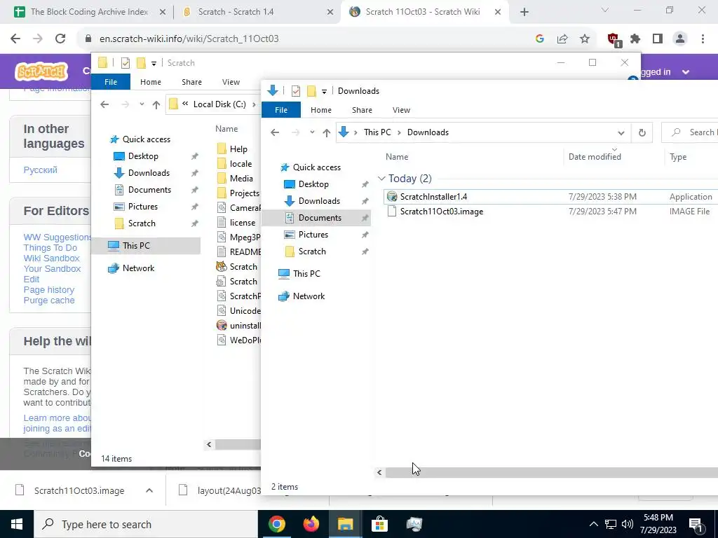This screenshot has height=538, width=718.
Task: Open the notification center icon
Action: [696, 524]
